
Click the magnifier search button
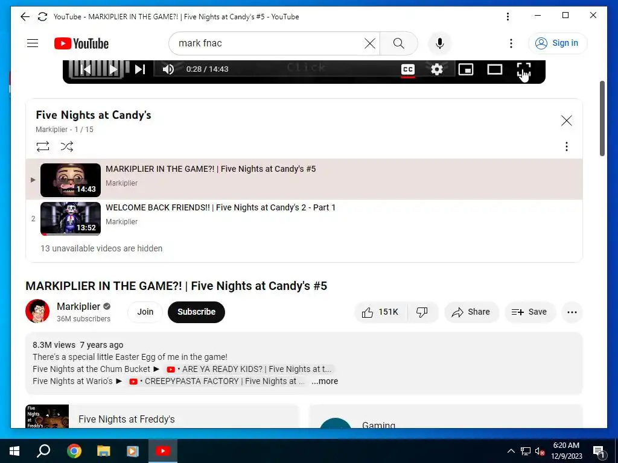click(x=399, y=43)
